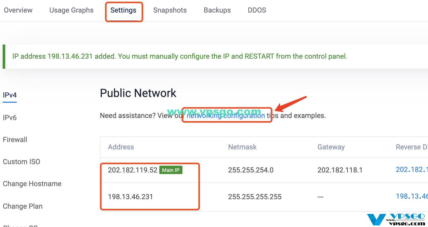Click the green IP added notification banner
Image resolution: width=428 pixels, height=227 pixels.
pyautogui.click(x=215, y=56)
